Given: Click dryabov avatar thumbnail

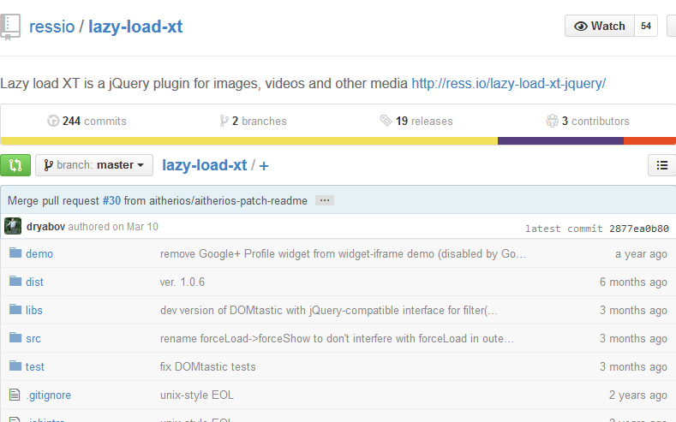Looking at the screenshot, I should (x=13, y=226).
